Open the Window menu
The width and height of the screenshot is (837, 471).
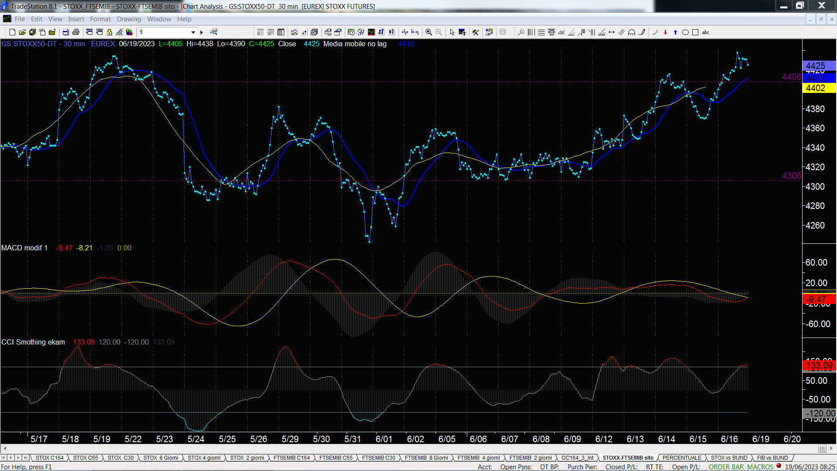159,19
